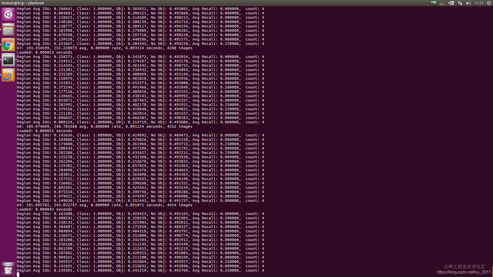This screenshot has width=493, height=277.
Task: Click the batch line starting with 67: 193.354599
Action: click(x=105, y=48)
